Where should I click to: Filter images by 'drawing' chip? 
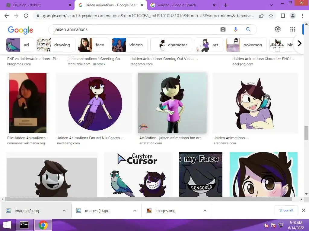56,45
